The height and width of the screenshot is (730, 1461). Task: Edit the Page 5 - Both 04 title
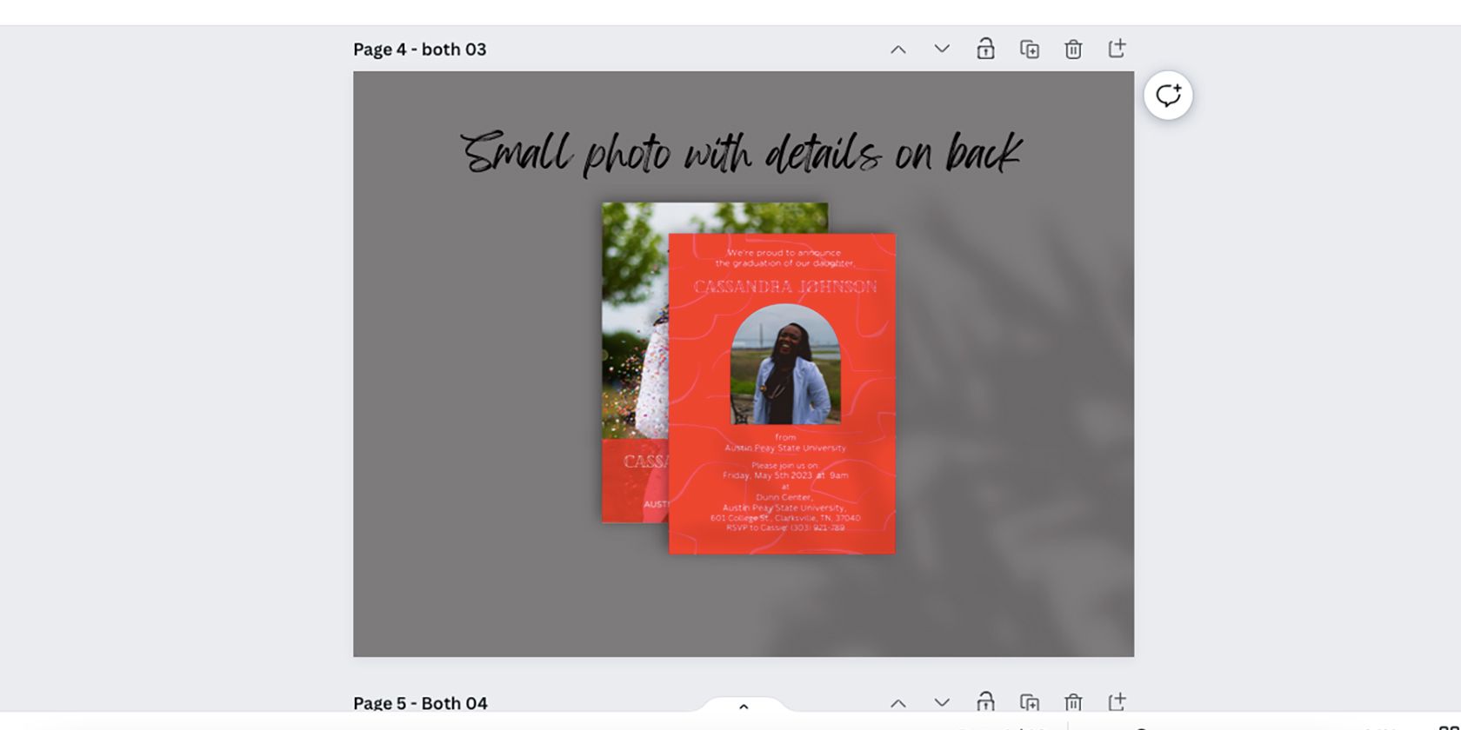[x=420, y=703]
